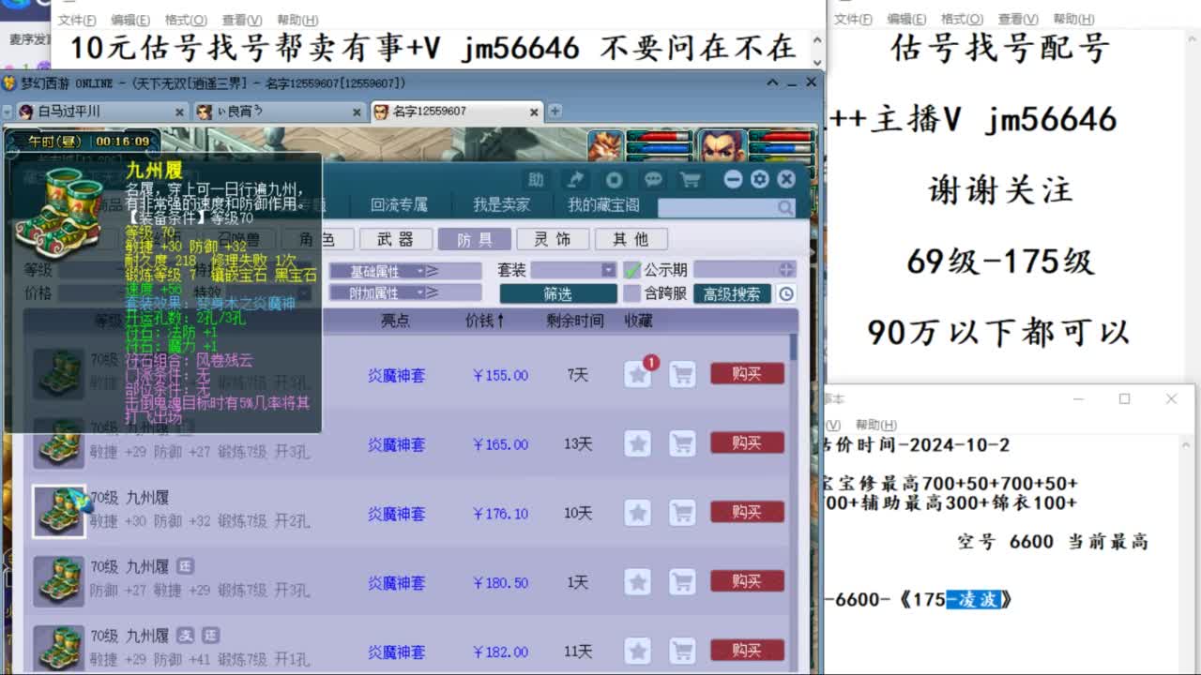Sort listings by 价钱 column header

[x=484, y=321]
